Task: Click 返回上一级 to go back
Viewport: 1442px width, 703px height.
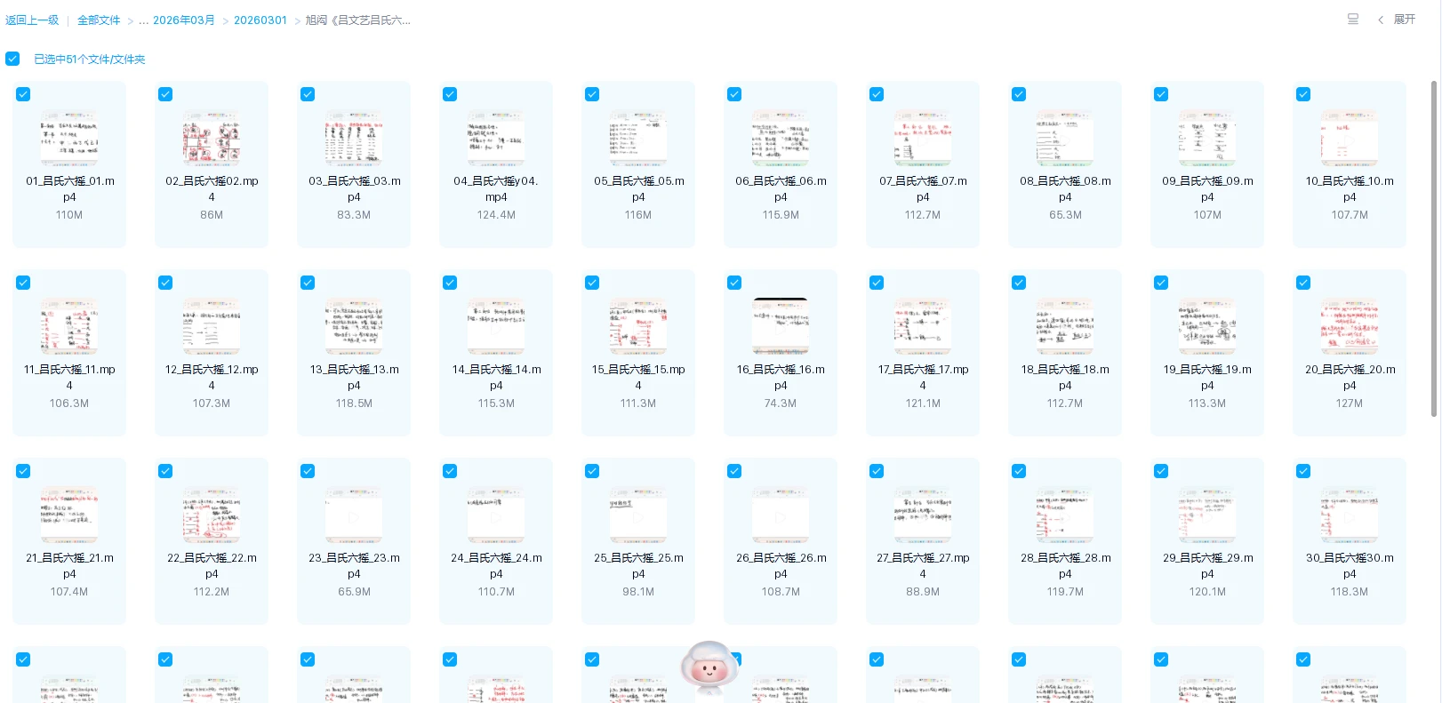Action: click(x=32, y=20)
